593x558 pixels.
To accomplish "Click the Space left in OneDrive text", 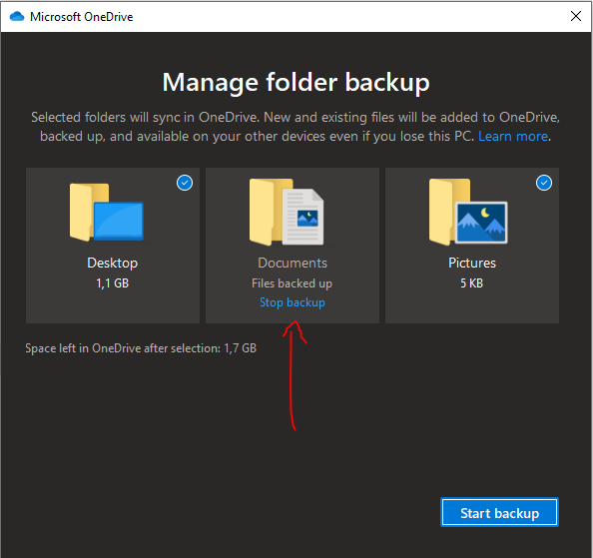I will (141, 348).
